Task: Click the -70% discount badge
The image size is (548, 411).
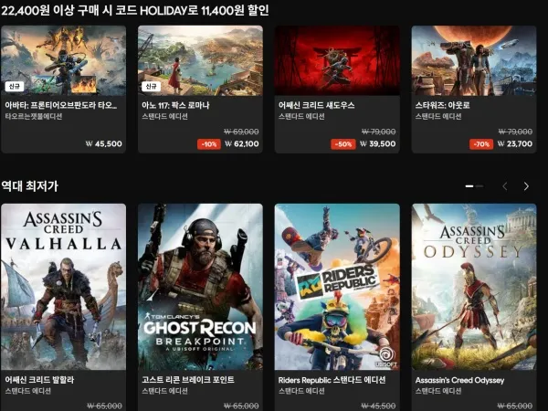Action: tap(481, 144)
